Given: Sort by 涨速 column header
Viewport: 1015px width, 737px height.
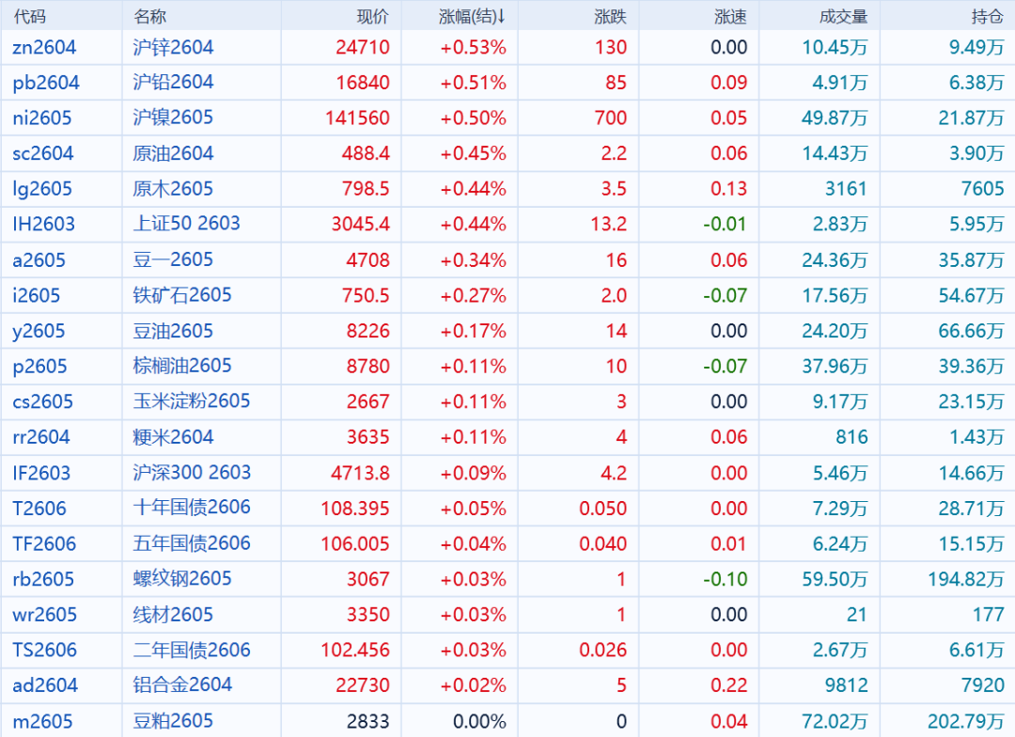Looking at the screenshot, I should (x=730, y=16).
